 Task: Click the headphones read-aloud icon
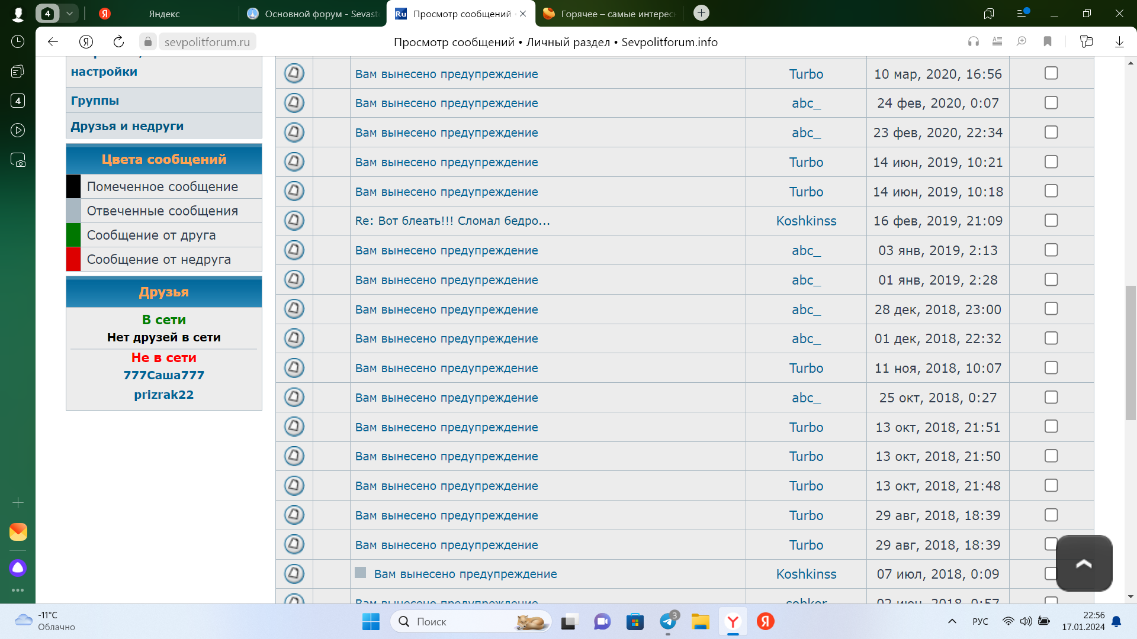tap(973, 41)
